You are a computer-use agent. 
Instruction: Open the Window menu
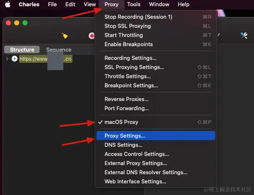[x=159, y=4]
